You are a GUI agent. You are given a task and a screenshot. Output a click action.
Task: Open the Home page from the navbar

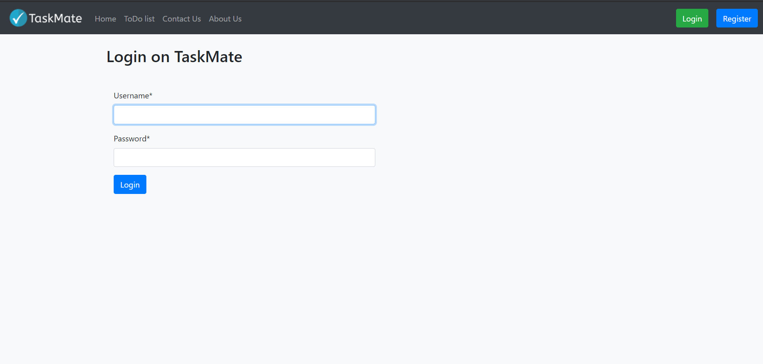[x=105, y=19]
